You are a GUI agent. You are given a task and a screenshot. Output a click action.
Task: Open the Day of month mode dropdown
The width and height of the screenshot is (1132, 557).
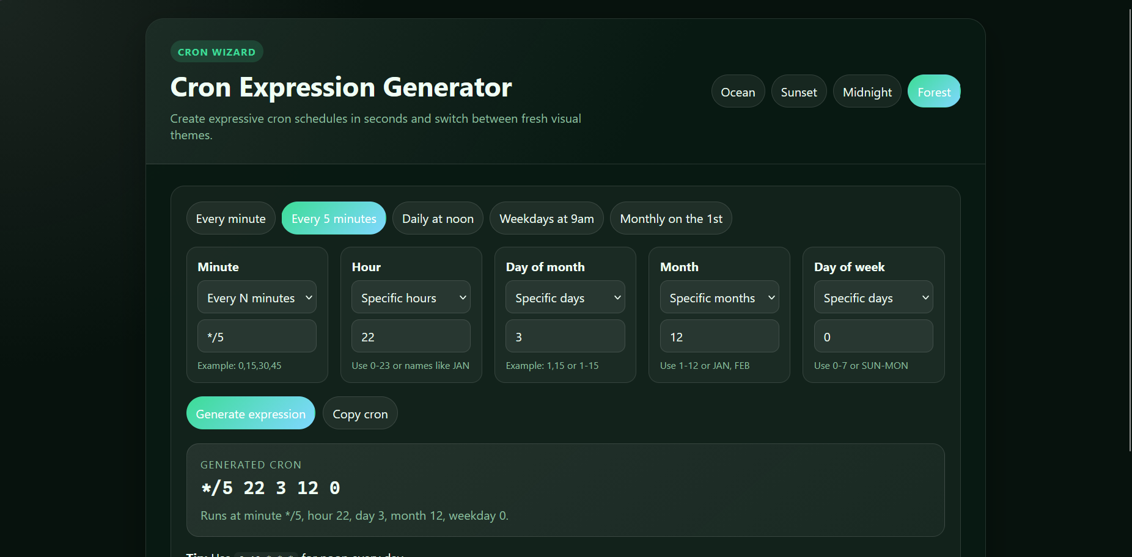(x=565, y=297)
